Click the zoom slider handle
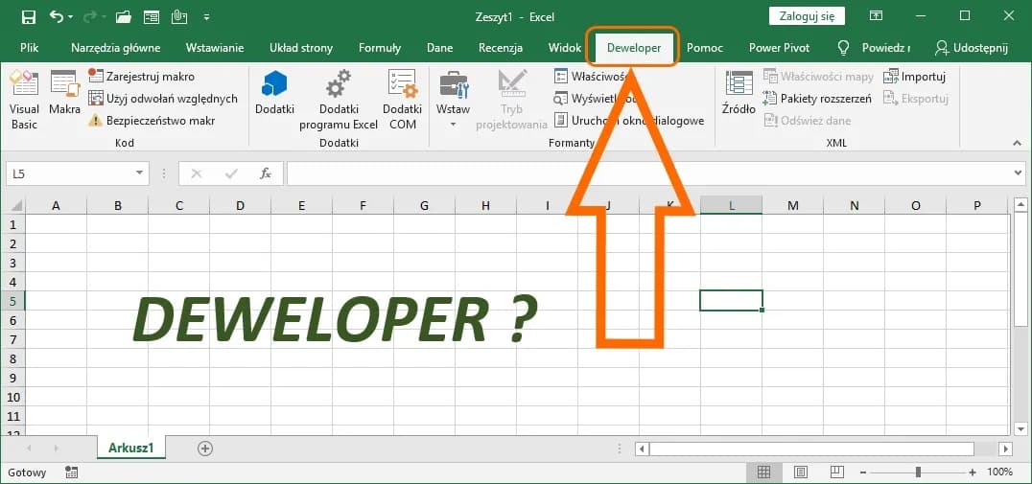The height and width of the screenshot is (484, 1032). (x=918, y=472)
